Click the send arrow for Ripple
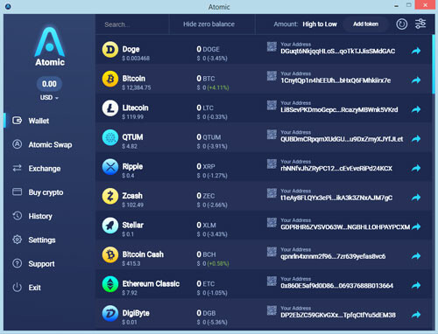The width and height of the screenshot is (438, 334). click(x=416, y=168)
